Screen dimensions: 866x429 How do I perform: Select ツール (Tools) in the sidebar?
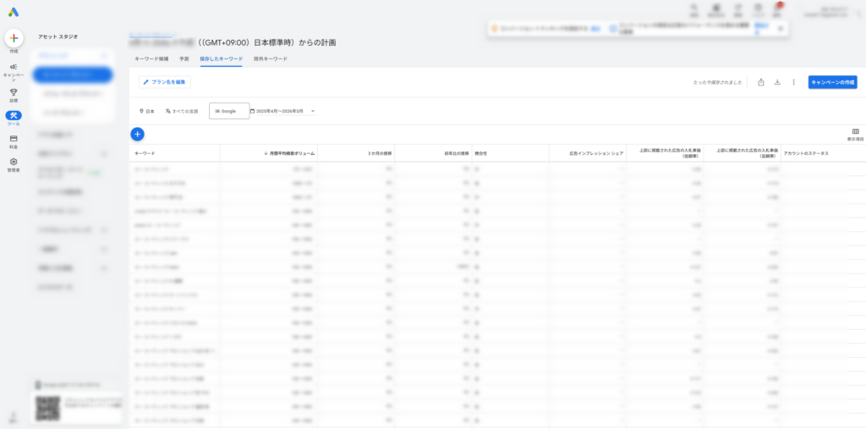coord(14,118)
